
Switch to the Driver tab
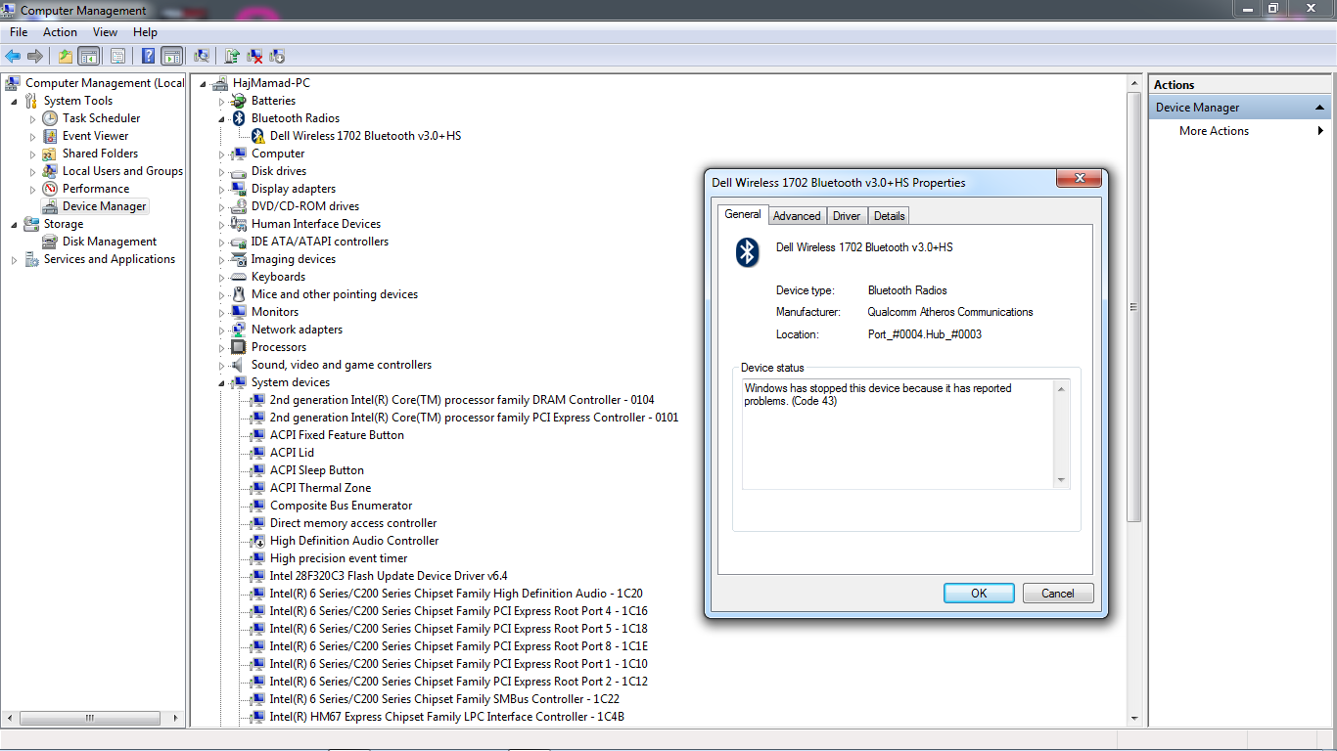pyautogui.click(x=847, y=216)
